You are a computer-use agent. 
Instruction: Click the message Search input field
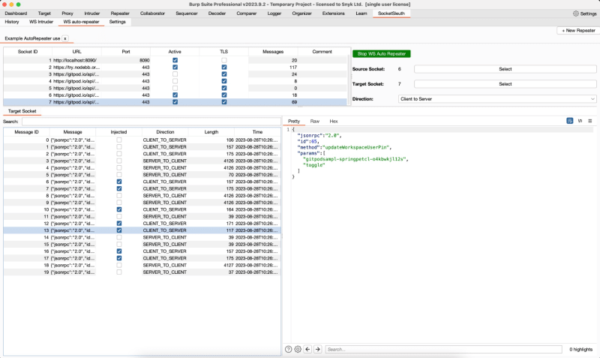pos(151,122)
